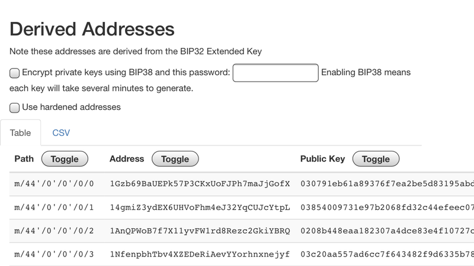This screenshot has width=474, height=266.
Task: Select path m/44'/0'/0'/0/2 cell
Action: pyautogui.click(x=54, y=231)
